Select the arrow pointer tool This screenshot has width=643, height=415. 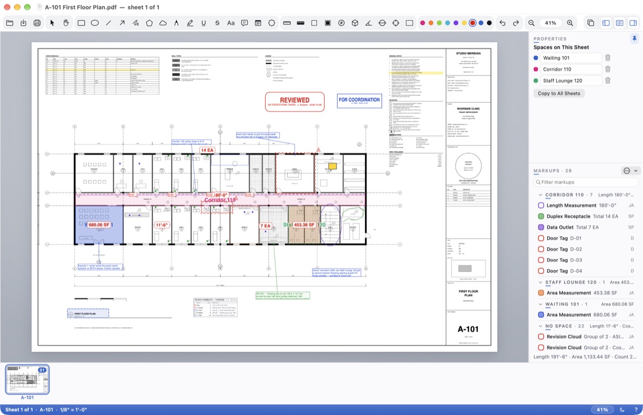coord(53,23)
